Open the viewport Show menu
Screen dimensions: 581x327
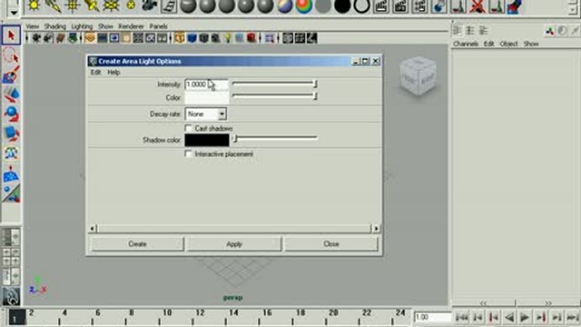105,26
